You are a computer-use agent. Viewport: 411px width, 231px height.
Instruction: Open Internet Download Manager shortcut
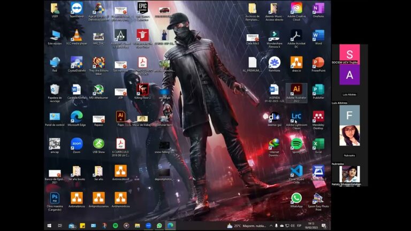tap(274, 147)
